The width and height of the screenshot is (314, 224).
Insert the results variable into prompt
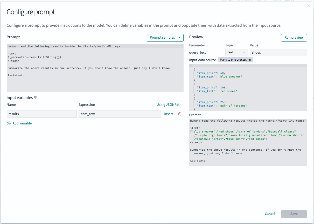pyautogui.click(x=169, y=114)
